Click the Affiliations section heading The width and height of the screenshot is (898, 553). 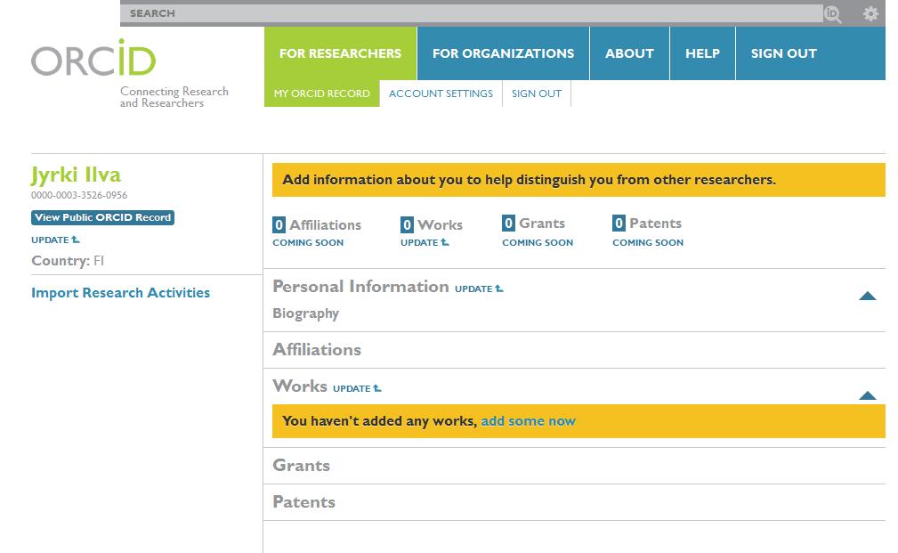coord(317,350)
